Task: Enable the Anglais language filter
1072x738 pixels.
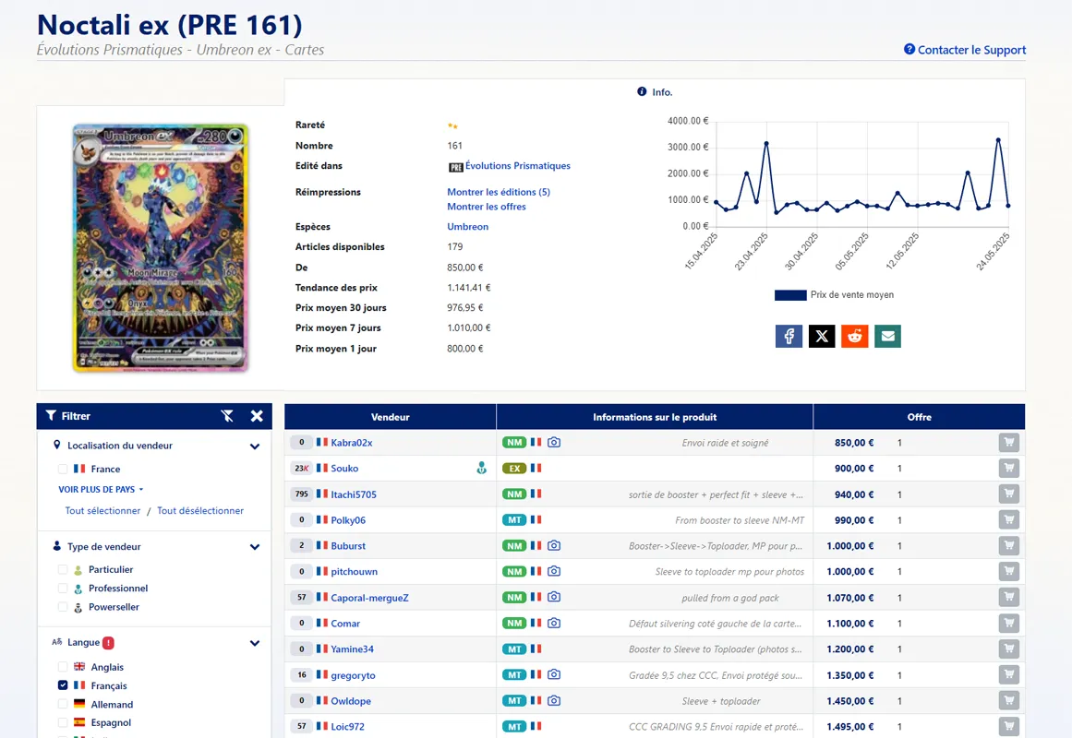Action: pyautogui.click(x=63, y=667)
